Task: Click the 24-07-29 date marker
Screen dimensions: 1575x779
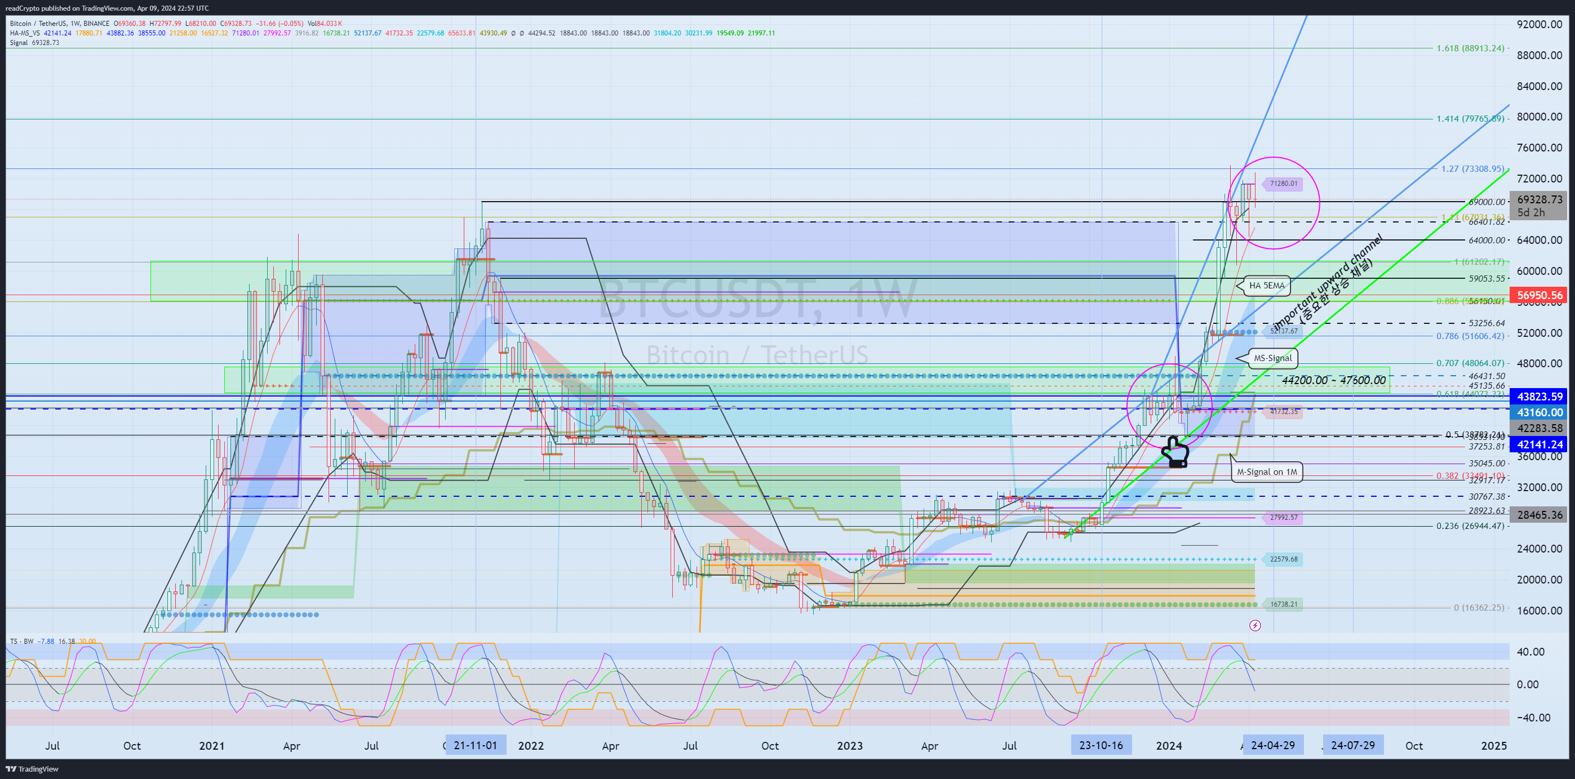Action: [x=1353, y=745]
